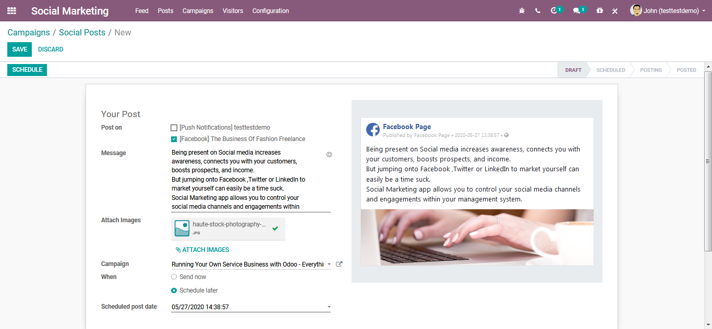Image resolution: width=712 pixels, height=329 pixels.
Task: Click the Save button
Action: coord(19,49)
